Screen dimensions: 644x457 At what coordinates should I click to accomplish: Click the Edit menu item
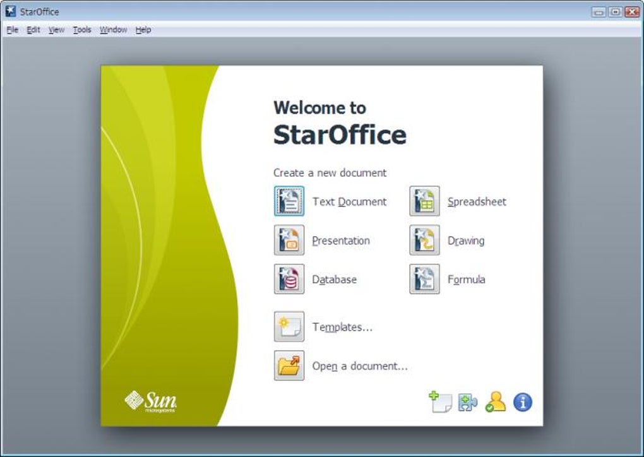33,29
